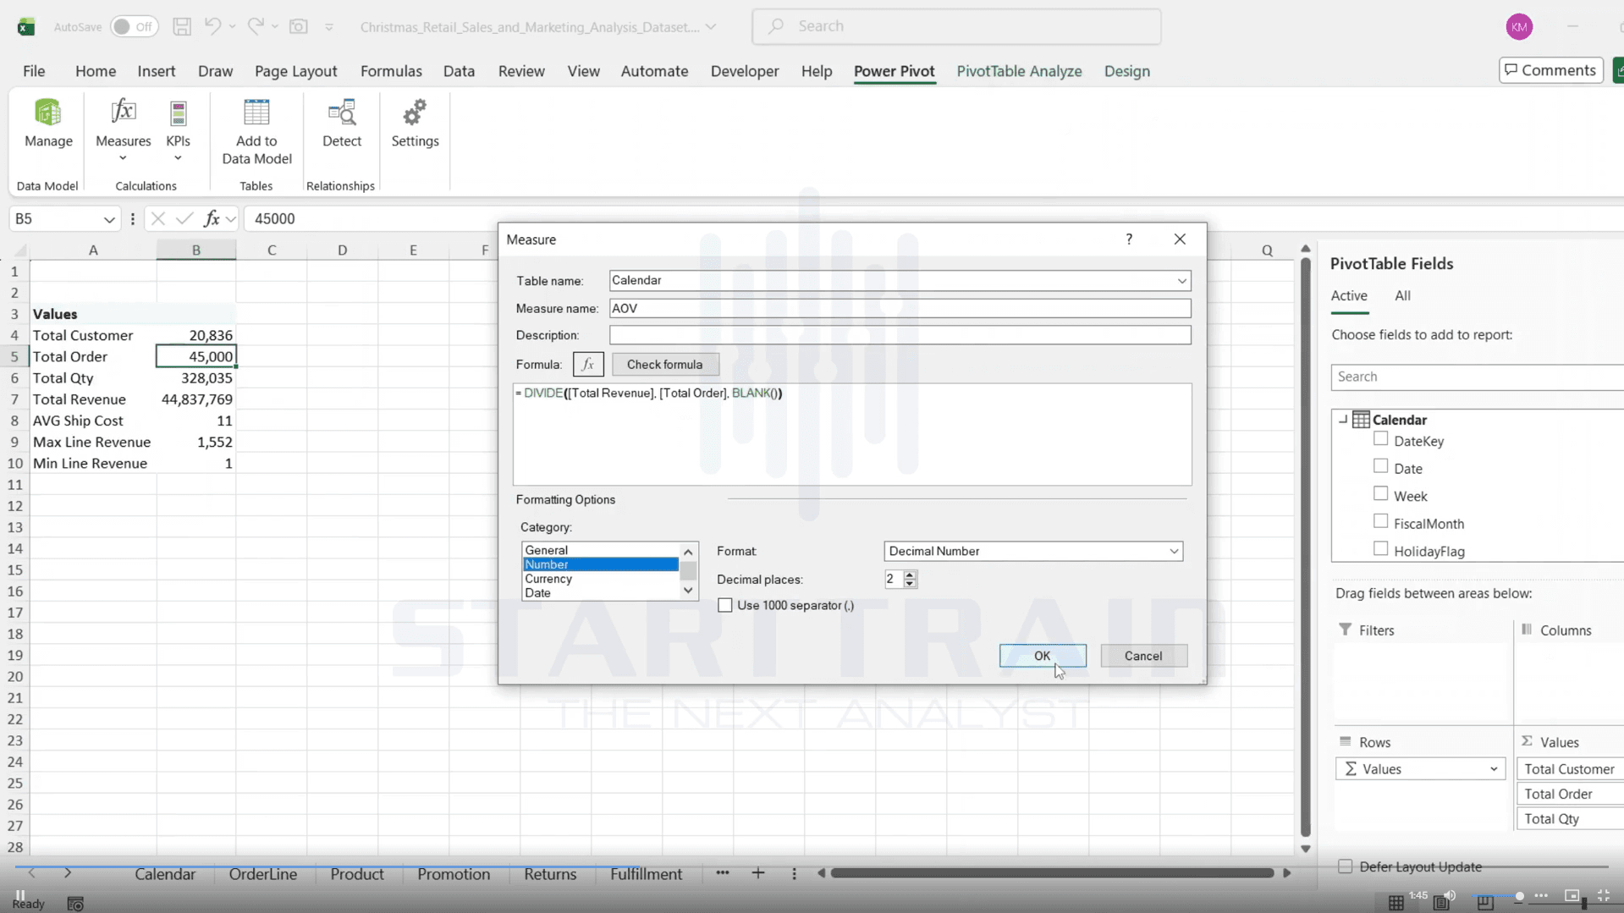The image size is (1624, 913).
Task: Check the Week field checkbox
Action: (1381, 494)
